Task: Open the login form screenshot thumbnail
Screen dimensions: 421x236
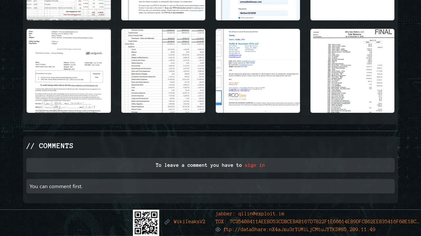Action: [x=258, y=10]
